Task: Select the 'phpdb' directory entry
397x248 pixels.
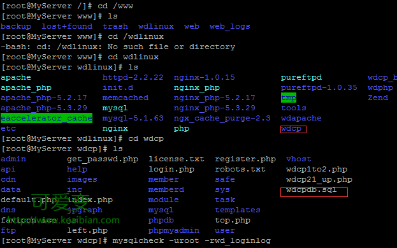Action: point(161,221)
